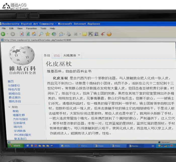Click the Wikipedia globe logo
The height and width of the screenshot is (162, 176).
(x=22, y=55)
